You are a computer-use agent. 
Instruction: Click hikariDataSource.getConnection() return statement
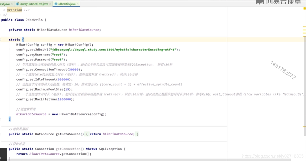click(x=54, y=154)
